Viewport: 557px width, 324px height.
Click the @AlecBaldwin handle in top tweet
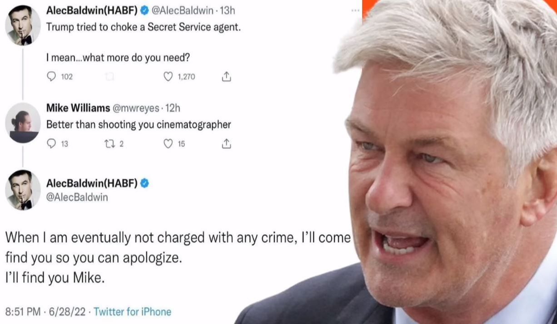pos(184,10)
